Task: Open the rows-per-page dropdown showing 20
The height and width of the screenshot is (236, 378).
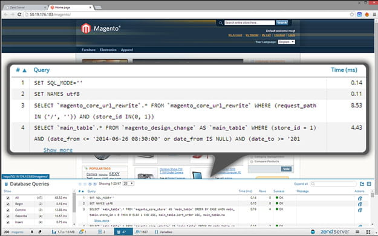Action: (x=128, y=183)
